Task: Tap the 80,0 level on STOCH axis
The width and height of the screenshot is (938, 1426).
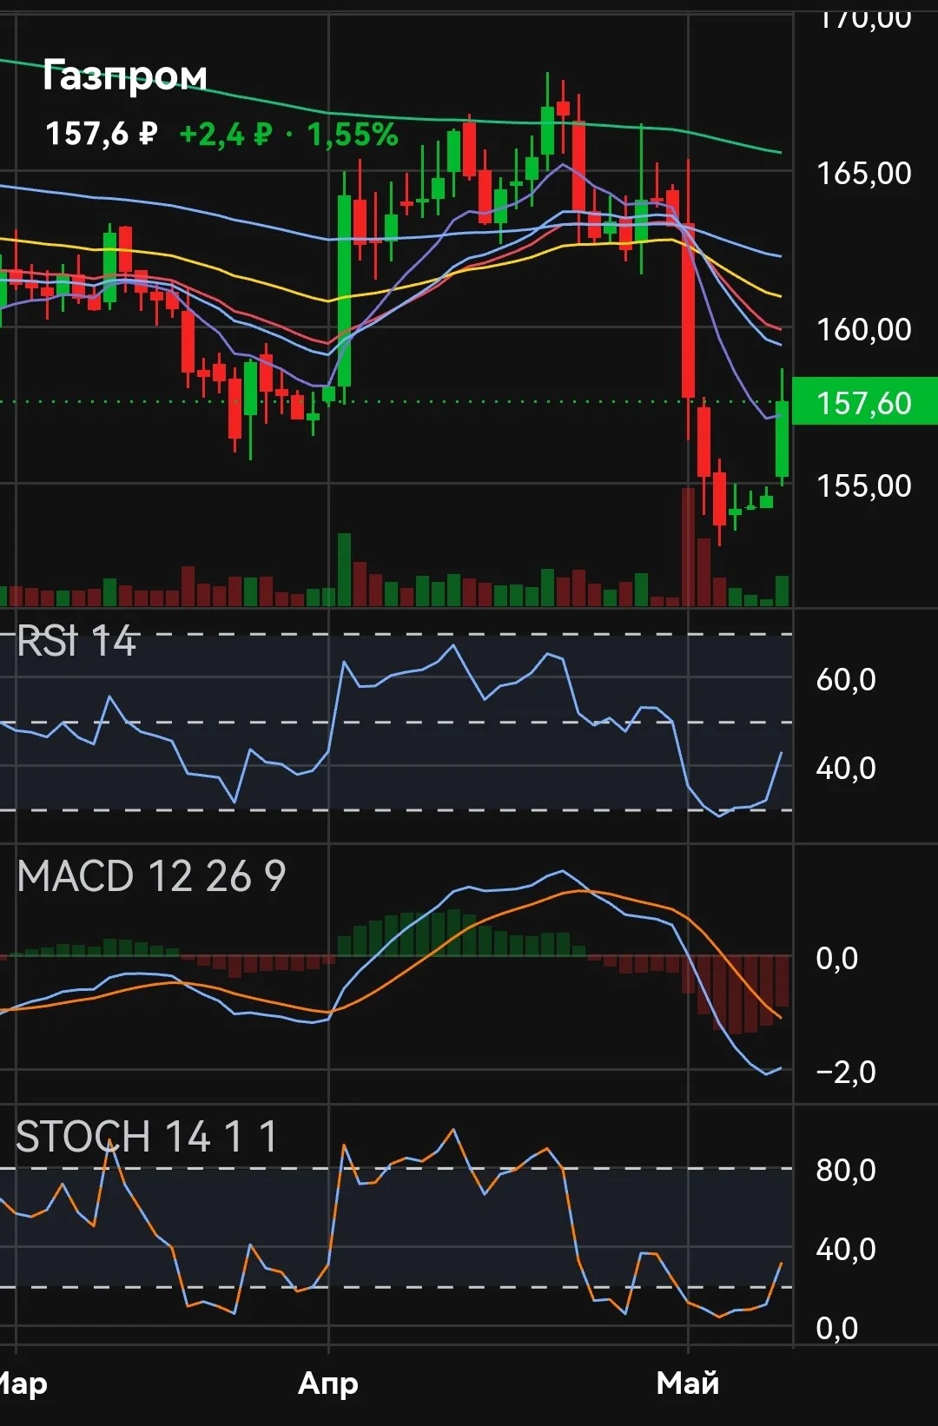Action: [x=846, y=1170]
